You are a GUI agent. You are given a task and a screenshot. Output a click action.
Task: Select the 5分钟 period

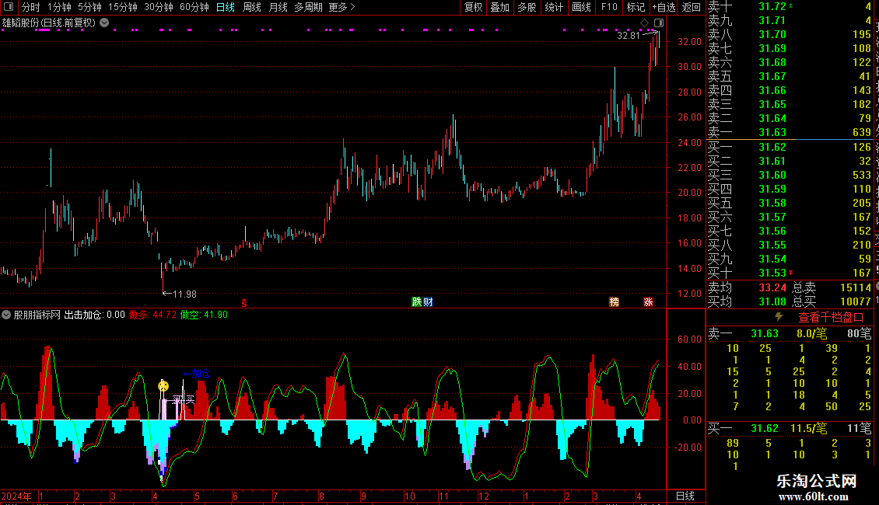[89, 7]
